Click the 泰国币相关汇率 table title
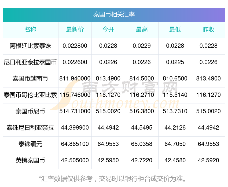This screenshot has height=187, width=228. tap(114, 14)
